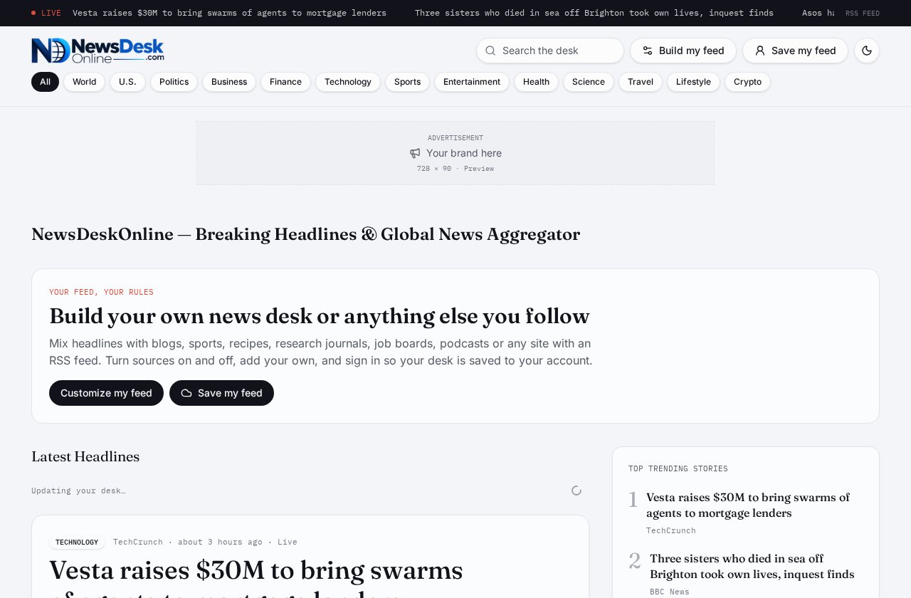
Task: Open trending story two about Brighton sisters
Action: pyautogui.click(x=752, y=566)
